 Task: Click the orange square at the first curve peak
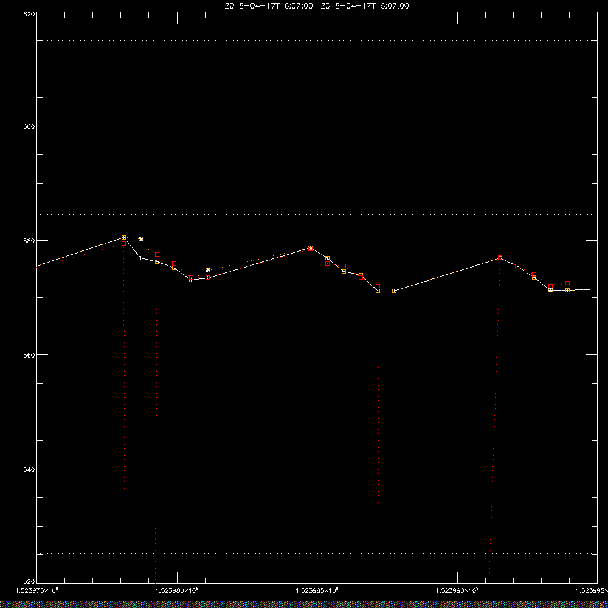point(123,237)
